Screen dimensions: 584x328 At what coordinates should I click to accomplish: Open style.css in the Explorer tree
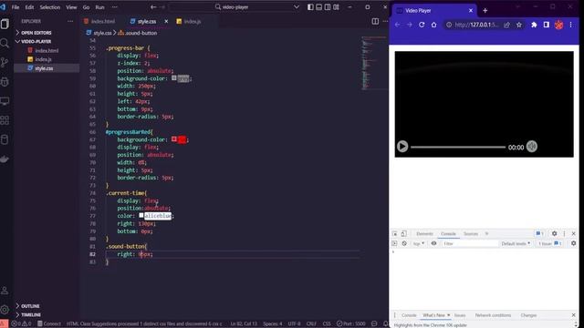(44, 68)
